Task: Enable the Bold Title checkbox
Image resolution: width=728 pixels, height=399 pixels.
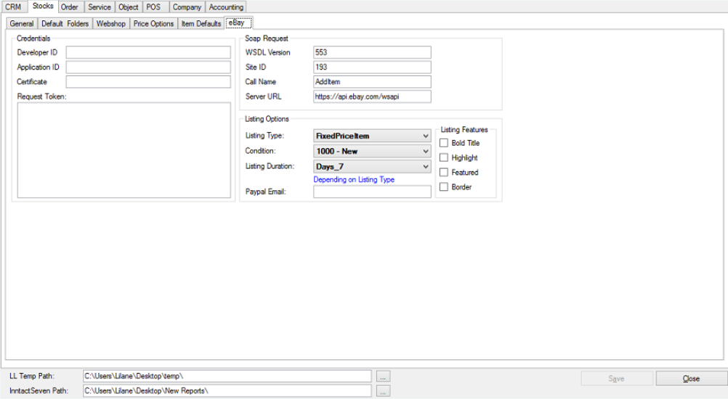Action: [x=444, y=143]
